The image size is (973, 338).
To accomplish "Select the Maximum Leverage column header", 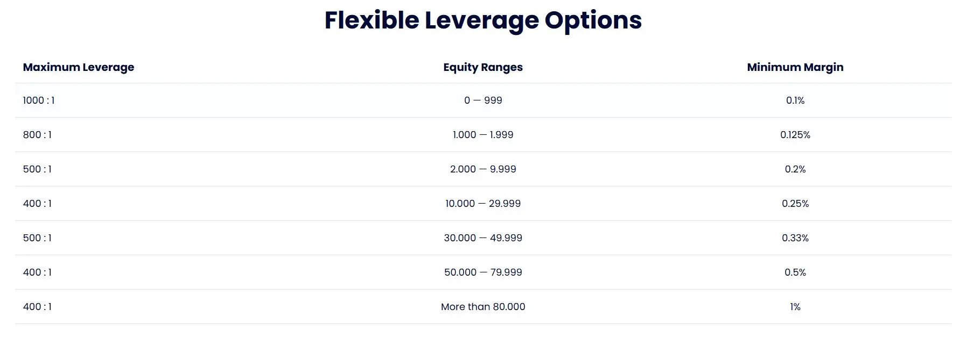I will click(x=79, y=67).
